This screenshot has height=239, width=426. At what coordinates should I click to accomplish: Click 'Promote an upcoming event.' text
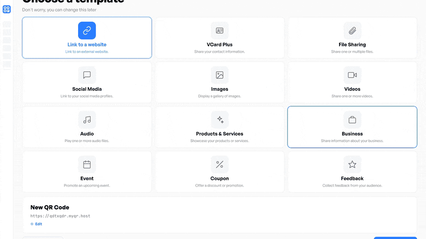87,185
